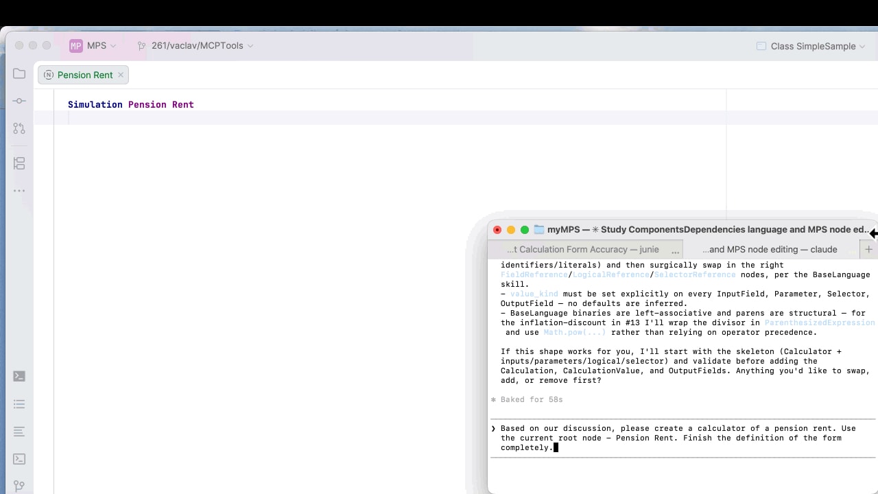Click the value_kind highlighted word
This screenshot has width=878, height=494.
click(x=534, y=294)
